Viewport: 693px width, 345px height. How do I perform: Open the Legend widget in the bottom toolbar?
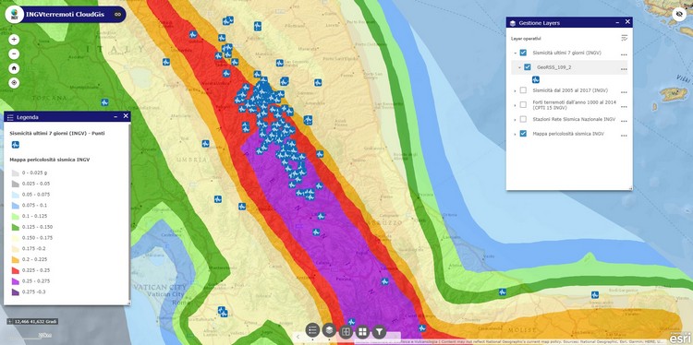312,329
